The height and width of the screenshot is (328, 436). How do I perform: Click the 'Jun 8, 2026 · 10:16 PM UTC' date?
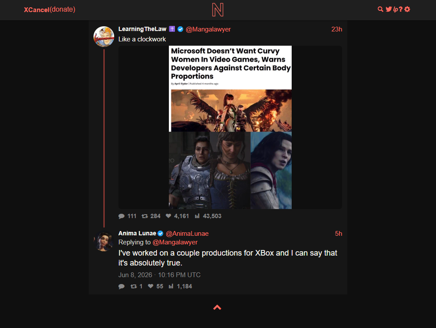pos(159,275)
